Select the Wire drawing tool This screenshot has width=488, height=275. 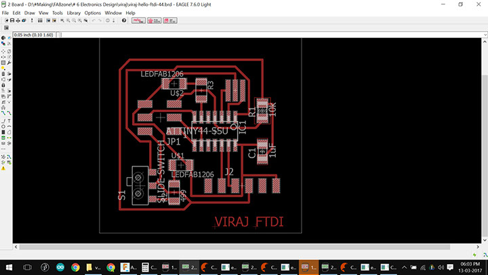pyautogui.click(x=3, y=121)
